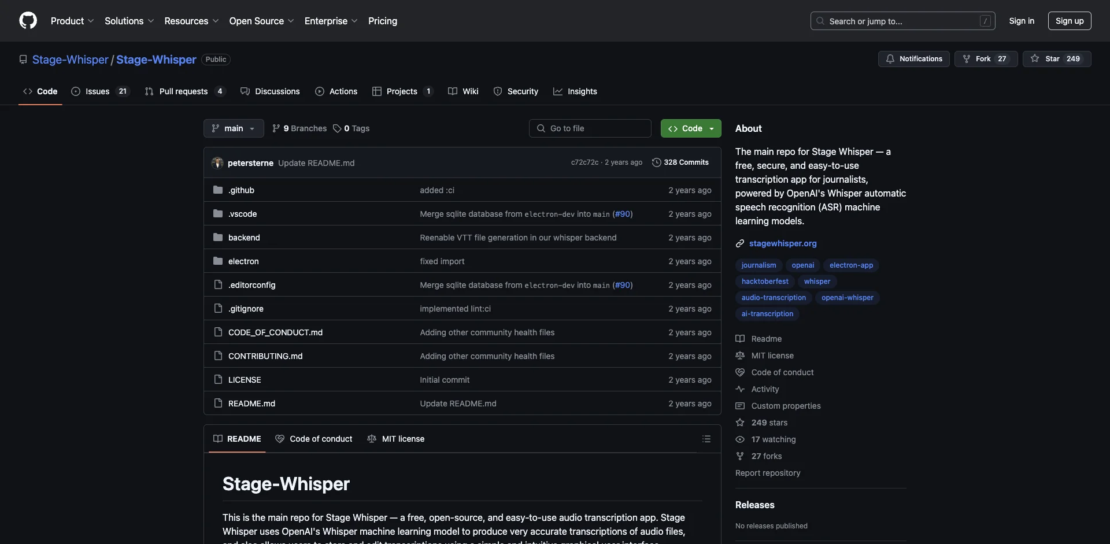Screen dimensions: 1110x544
Task: Click the .vscode folder icon
Action: coord(218,214)
